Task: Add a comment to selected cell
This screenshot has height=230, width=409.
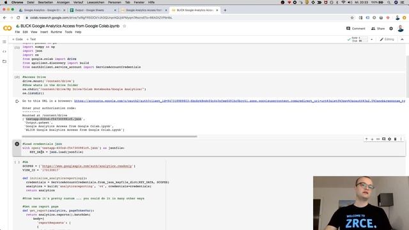Action: 383,139
